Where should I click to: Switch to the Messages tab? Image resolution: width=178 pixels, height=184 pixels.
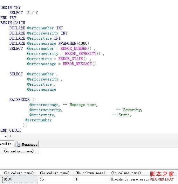[x=26, y=144]
